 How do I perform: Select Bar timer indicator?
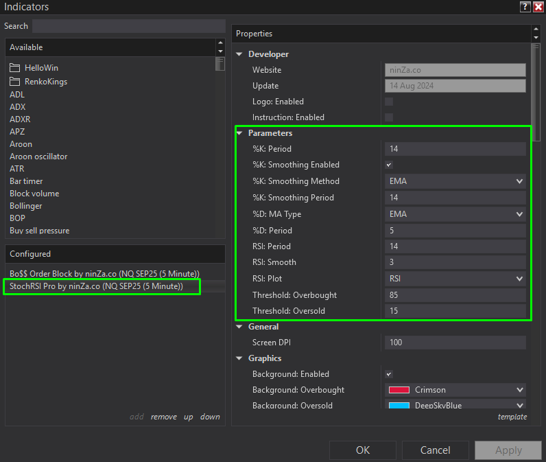[x=26, y=181]
